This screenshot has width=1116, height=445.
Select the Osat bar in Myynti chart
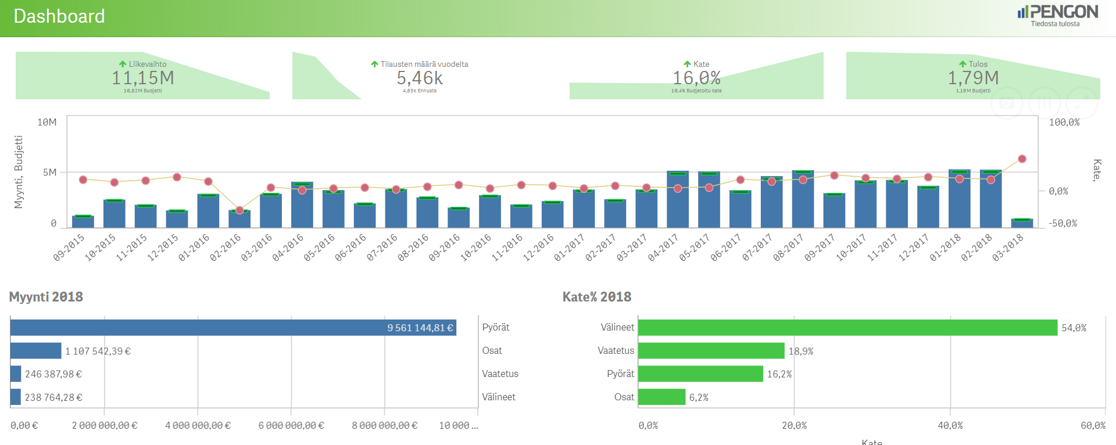(35, 351)
